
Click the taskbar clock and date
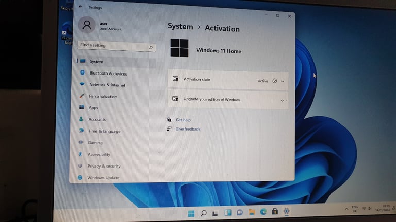tap(383, 208)
